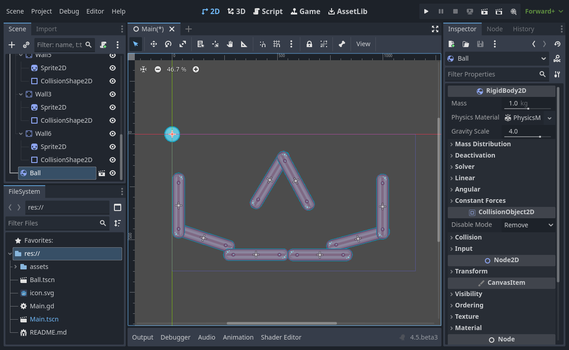569x350 pixels.
Task: Zoom in on the 2D viewport
Action: coord(196,69)
